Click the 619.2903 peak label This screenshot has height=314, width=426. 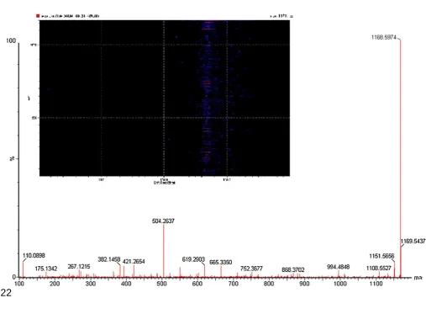[x=193, y=259]
